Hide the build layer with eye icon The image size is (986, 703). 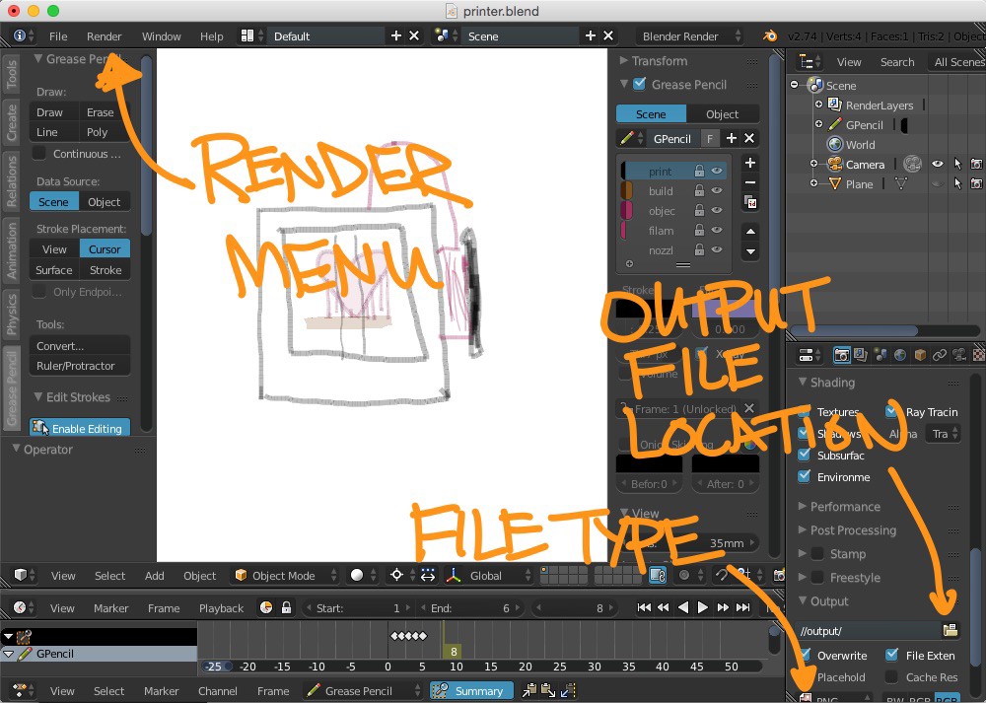click(716, 190)
